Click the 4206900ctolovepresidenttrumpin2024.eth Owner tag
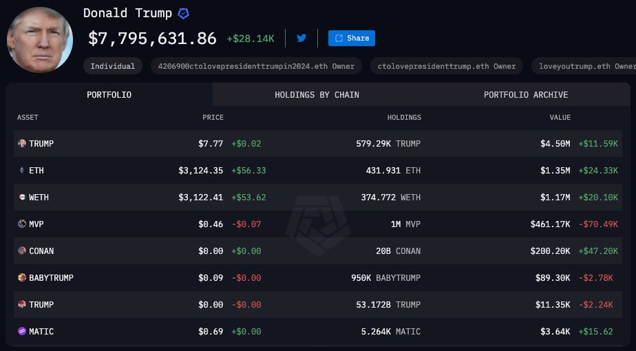Image resolution: width=636 pixels, height=351 pixels. tap(257, 66)
